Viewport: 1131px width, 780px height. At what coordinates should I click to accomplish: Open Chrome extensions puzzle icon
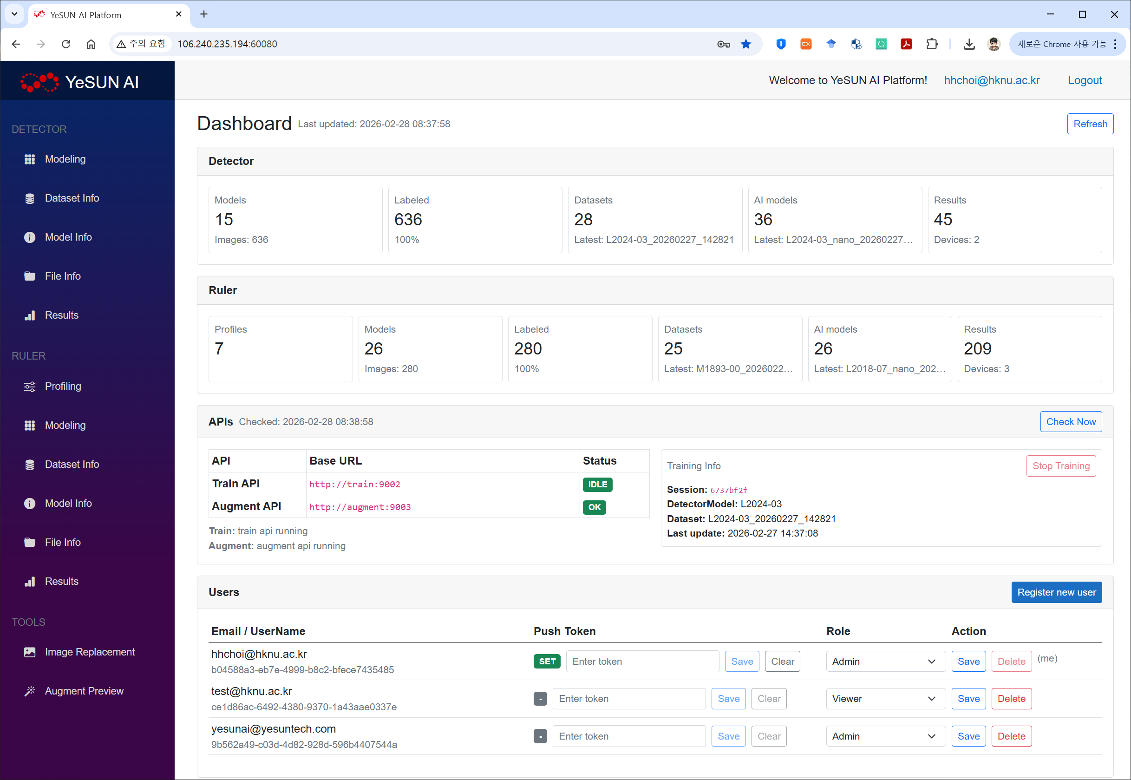[932, 44]
